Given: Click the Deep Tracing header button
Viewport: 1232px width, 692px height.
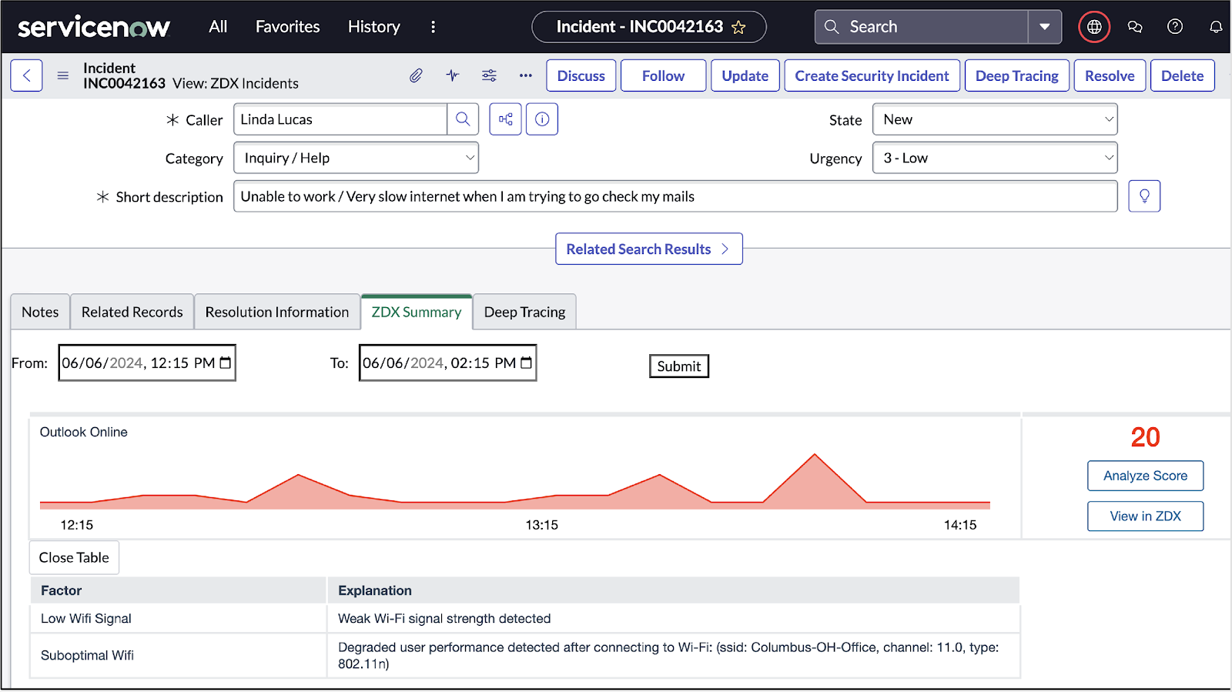Looking at the screenshot, I should click(1016, 75).
